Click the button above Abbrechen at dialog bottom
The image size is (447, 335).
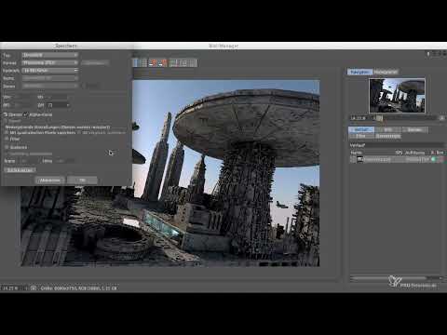pyautogui.click(x=20, y=170)
